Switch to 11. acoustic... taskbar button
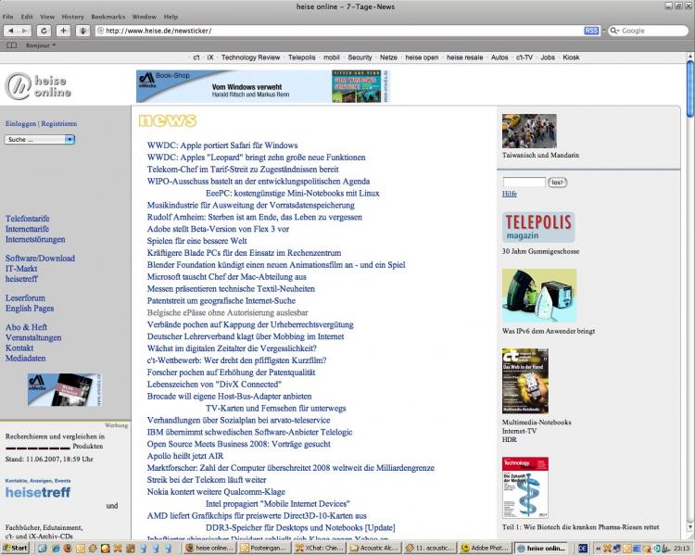 pyautogui.click(x=430, y=548)
